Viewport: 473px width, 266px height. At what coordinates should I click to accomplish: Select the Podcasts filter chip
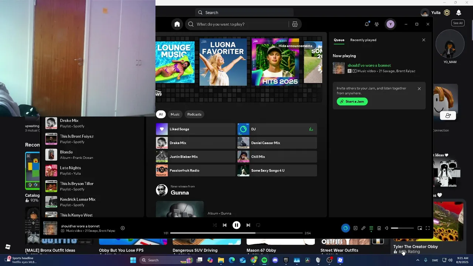(194, 114)
